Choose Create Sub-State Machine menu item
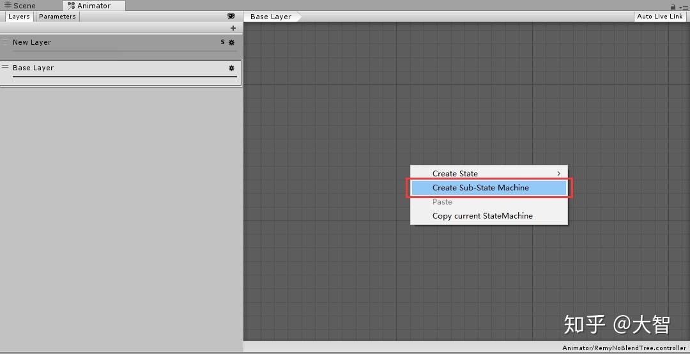The width and height of the screenshot is (690, 354). 489,188
